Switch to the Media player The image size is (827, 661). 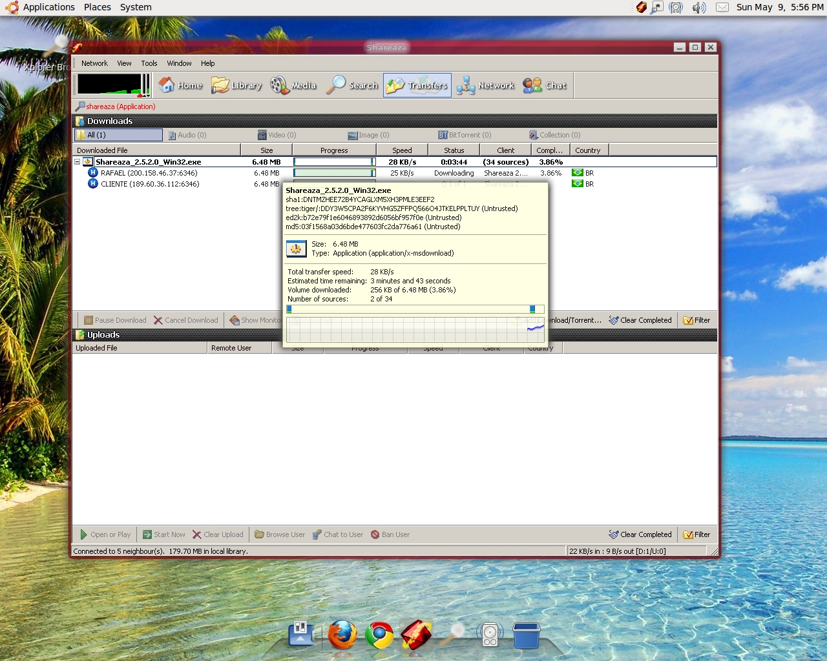pyautogui.click(x=293, y=85)
